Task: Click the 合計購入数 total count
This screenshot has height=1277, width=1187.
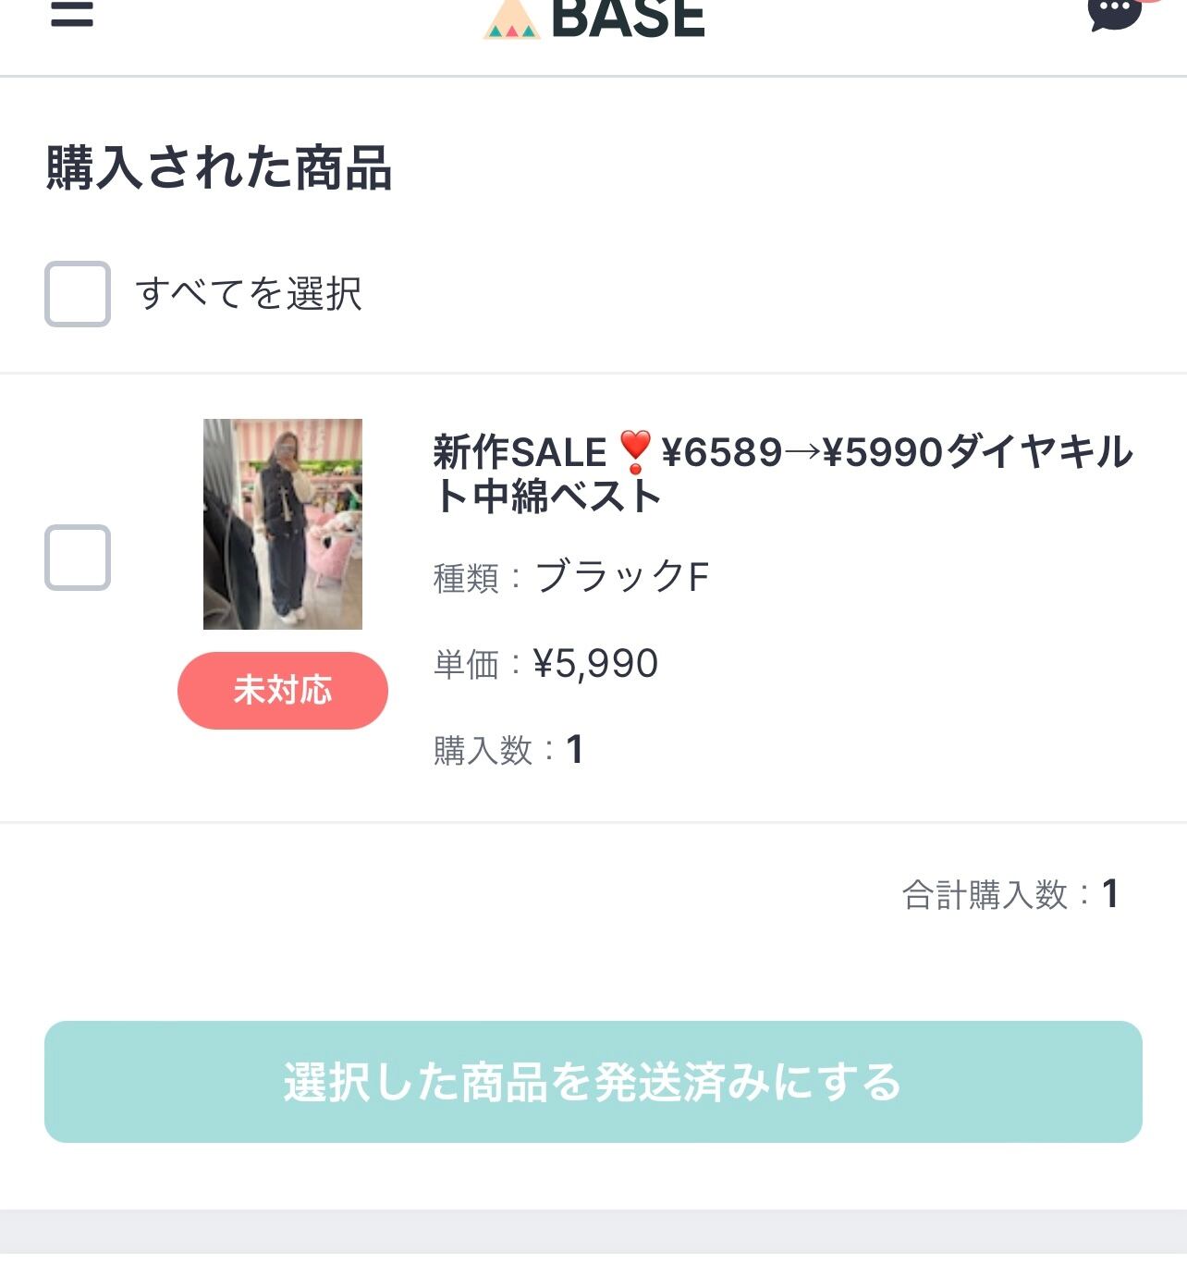Action: [1010, 894]
